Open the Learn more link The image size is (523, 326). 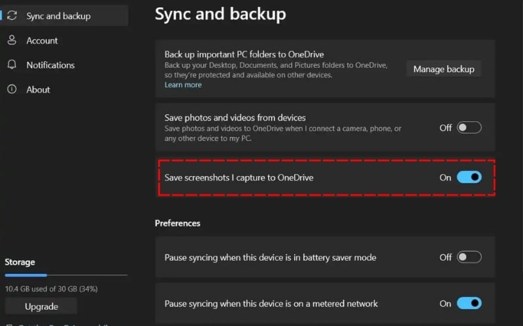click(x=183, y=85)
